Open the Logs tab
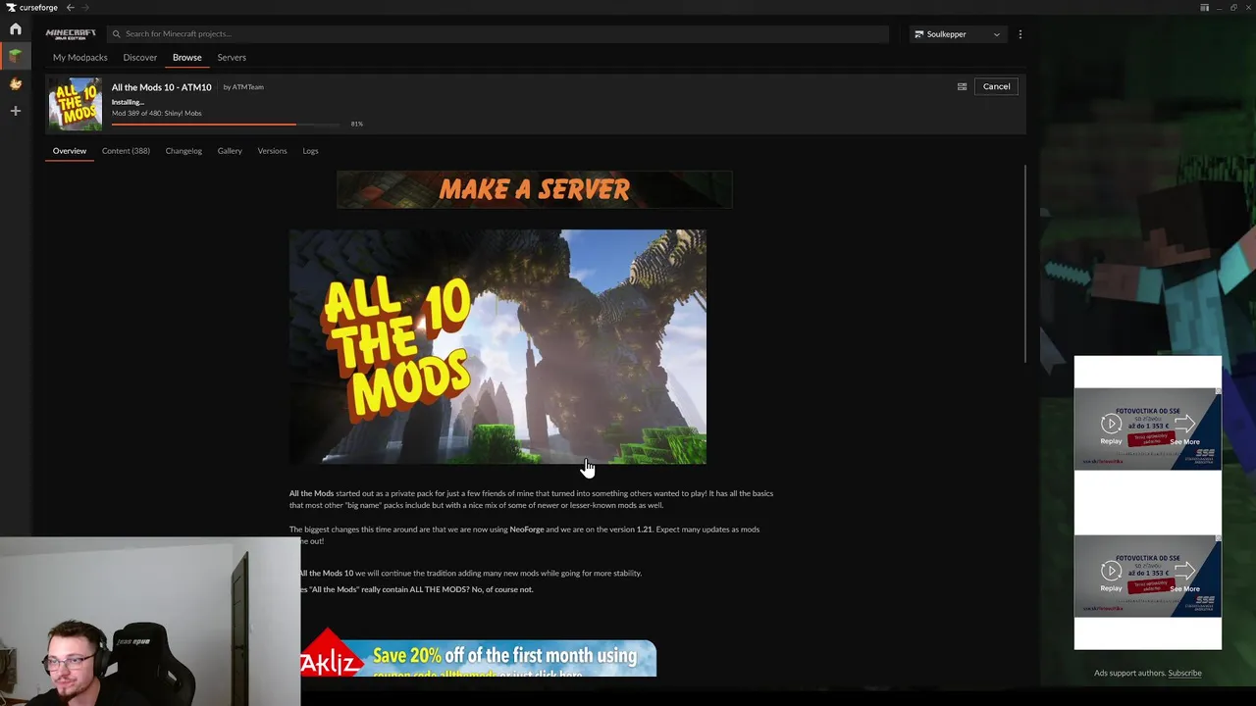This screenshot has width=1256, height=706. pos(310,151)
